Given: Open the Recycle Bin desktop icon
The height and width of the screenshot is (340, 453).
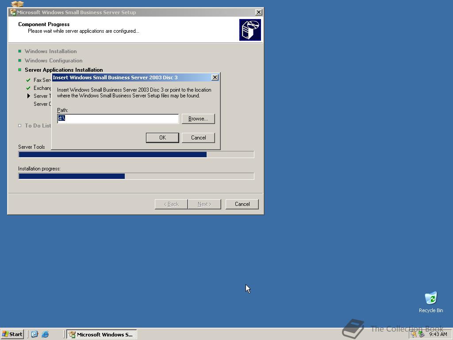Looking at the screenshot, I should coord(431,302).
